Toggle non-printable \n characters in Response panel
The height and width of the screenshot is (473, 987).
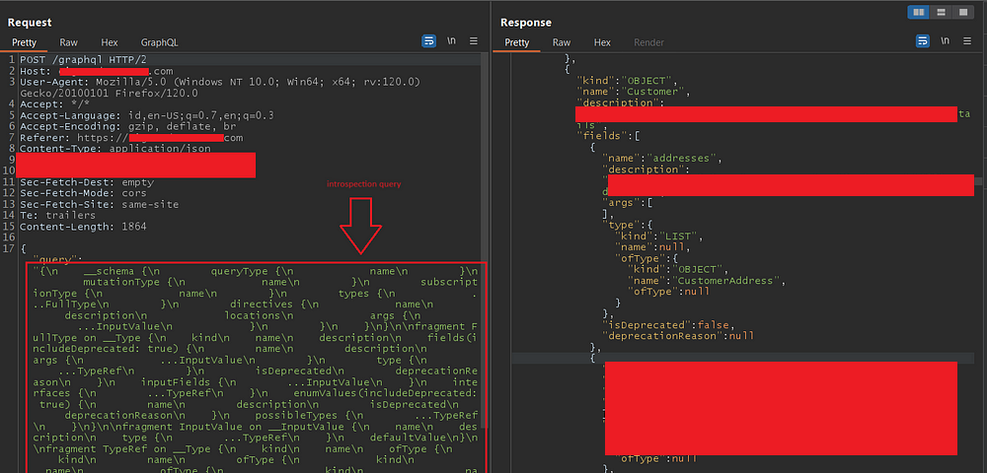click(945, 41)
